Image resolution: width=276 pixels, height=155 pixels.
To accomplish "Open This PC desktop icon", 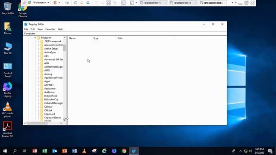I will point(8,48).
